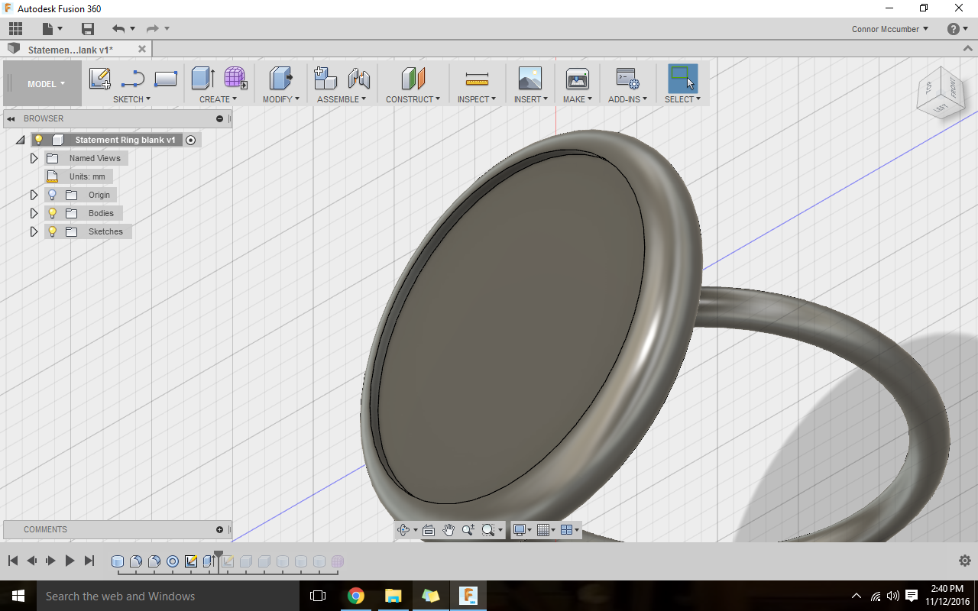Click the activate component radio button

[x=190, y=140]
